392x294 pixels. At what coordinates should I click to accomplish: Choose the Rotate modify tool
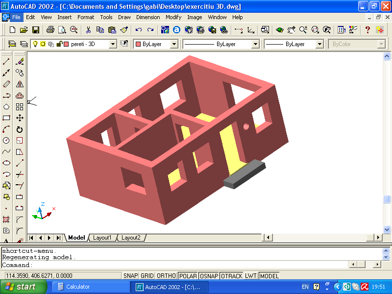(20, 129)
